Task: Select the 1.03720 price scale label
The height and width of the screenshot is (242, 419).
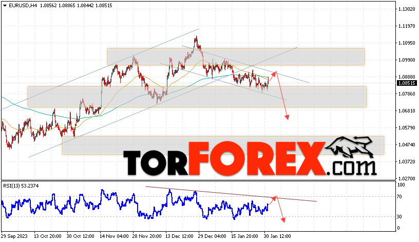Action: click(407, 161)
